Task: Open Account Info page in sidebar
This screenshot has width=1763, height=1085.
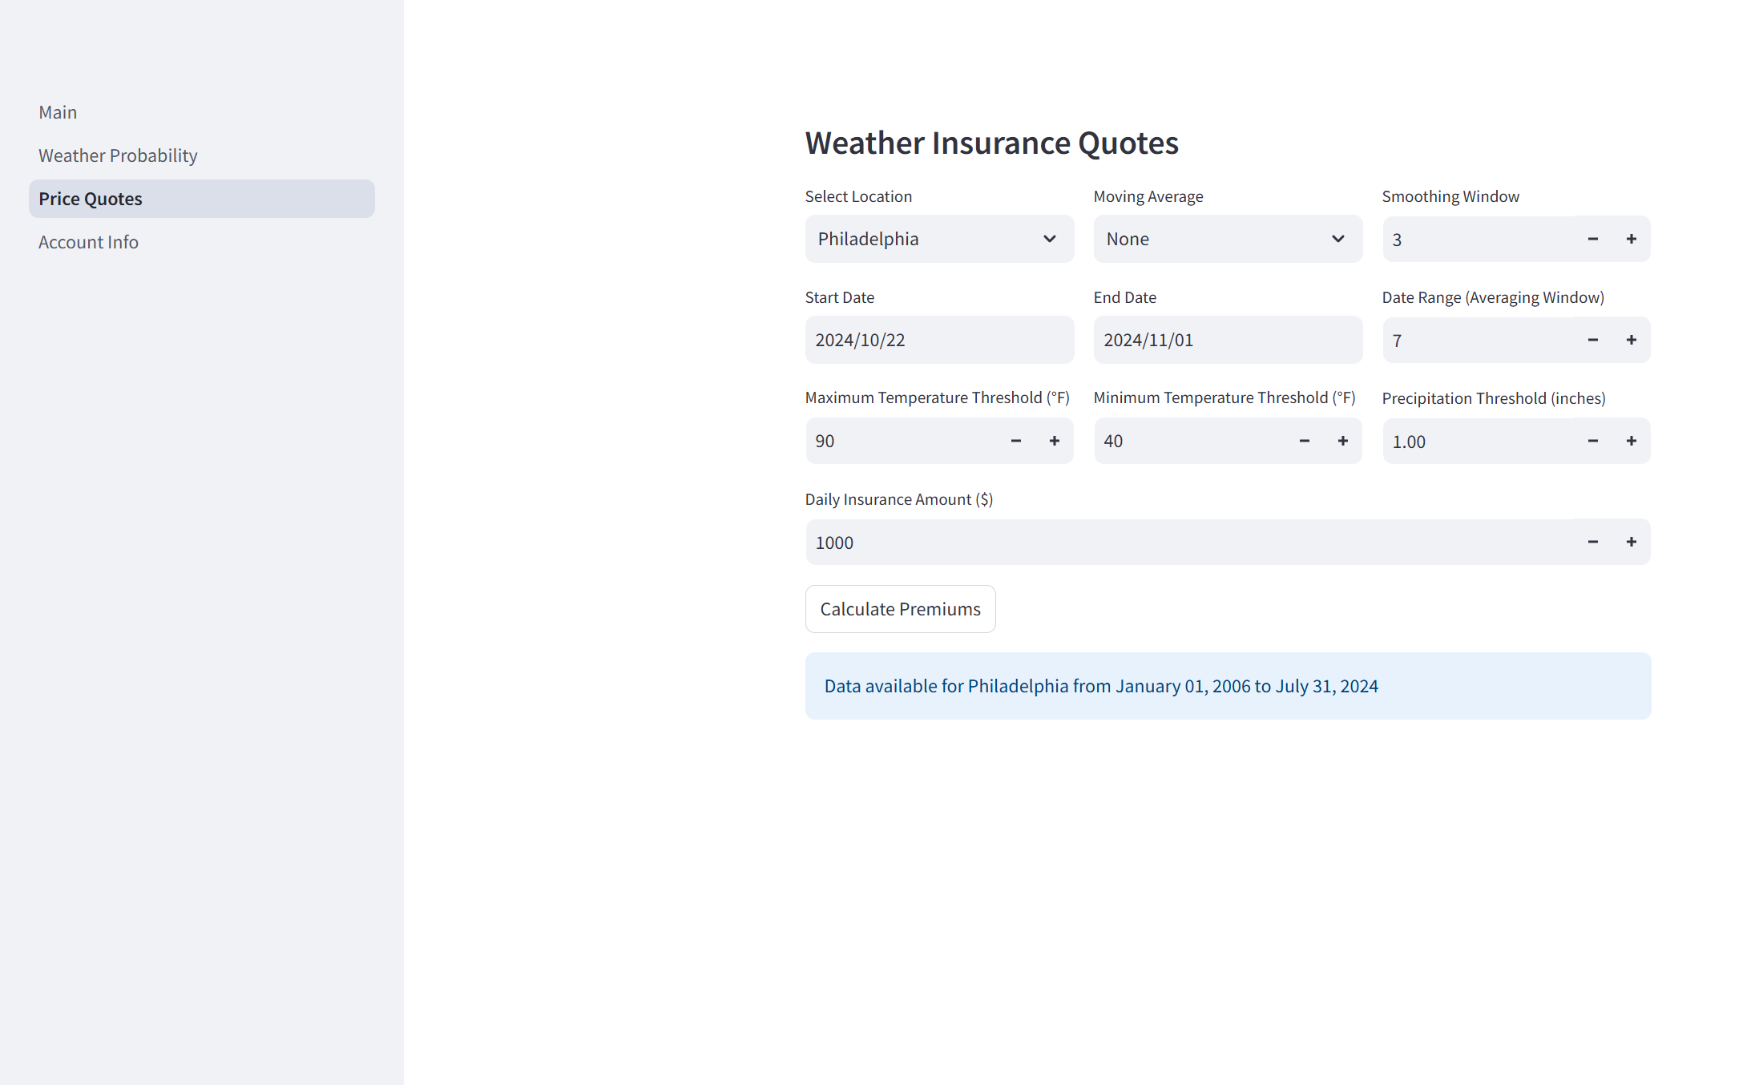Action: click(88, 242)
